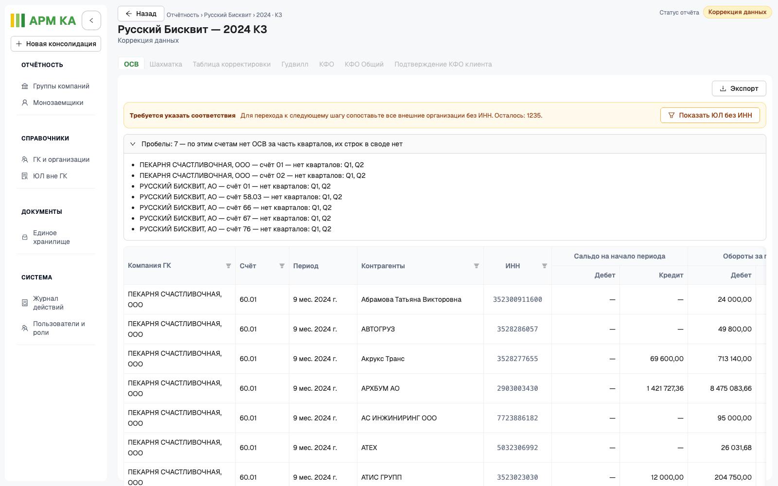The height and width of the screenshot is (486, 778).
Task: Click debit turnover value 8 475 083,66
Action: (x=731, y=388)
